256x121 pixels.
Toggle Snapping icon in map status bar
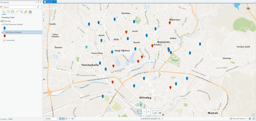pyautogui.click(x=60, y=119)
